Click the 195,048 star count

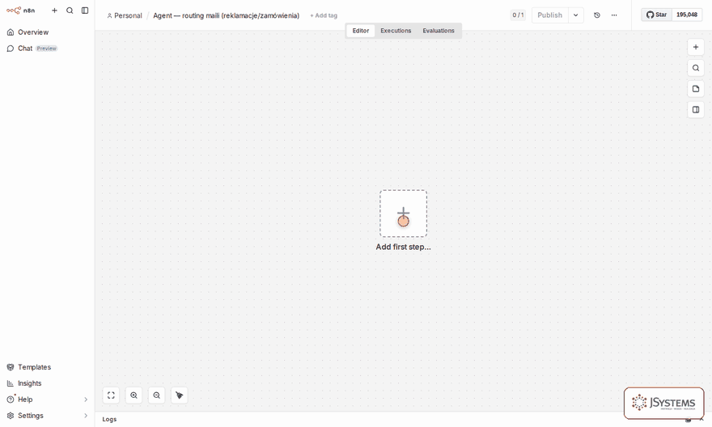pyautogui.click(x=687, y=15)
